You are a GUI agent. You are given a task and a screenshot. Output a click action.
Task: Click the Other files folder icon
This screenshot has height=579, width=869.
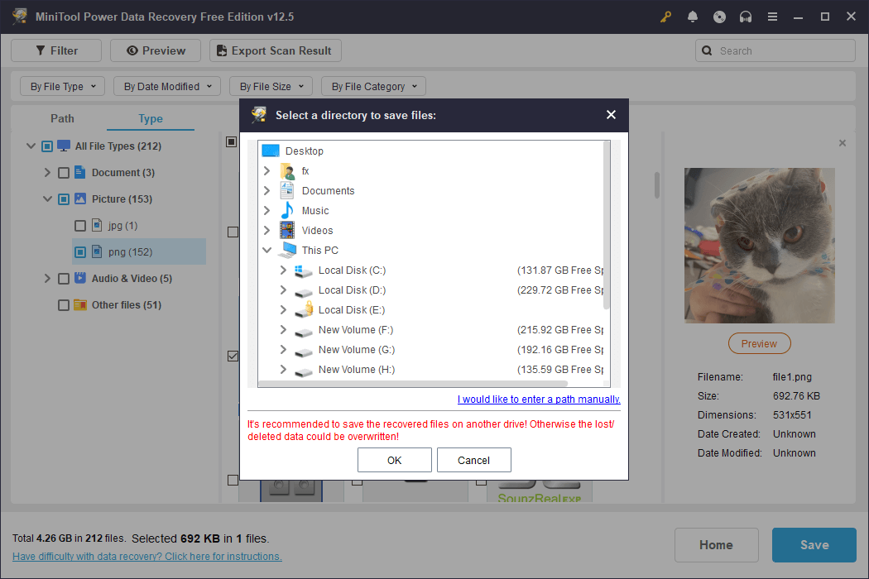point(80,304)
